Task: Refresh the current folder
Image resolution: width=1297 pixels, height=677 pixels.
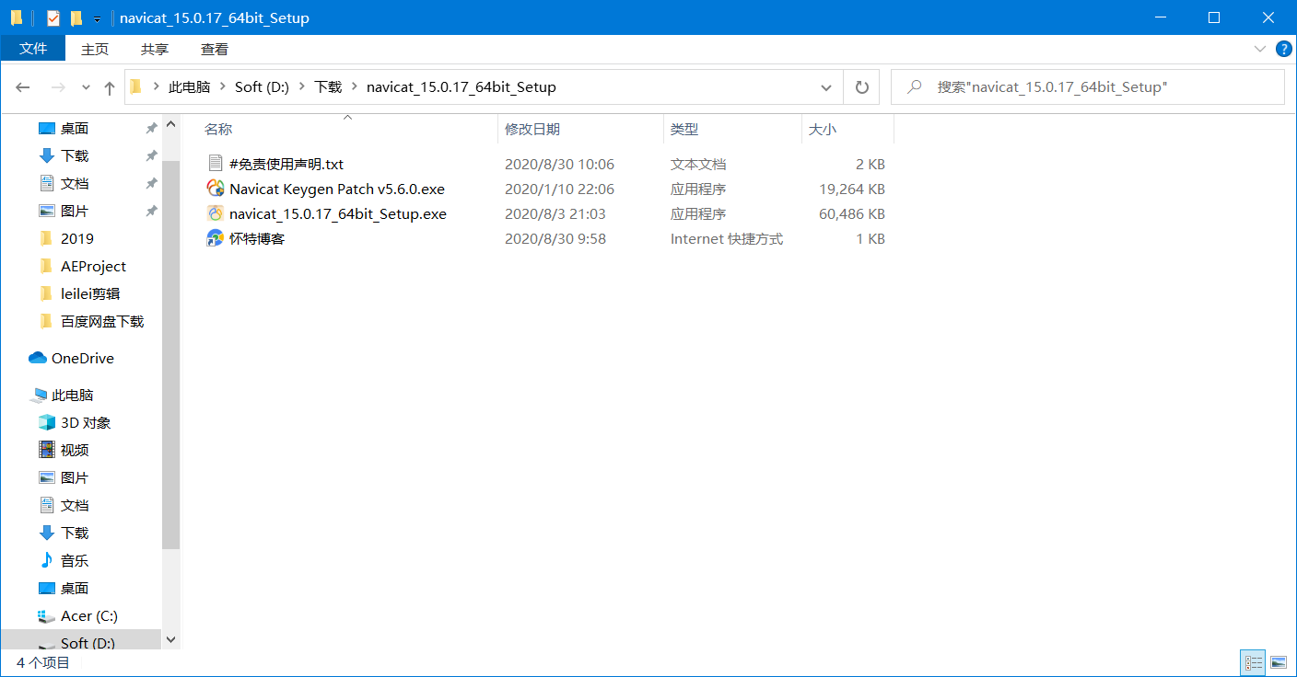Action: point(861,87)
